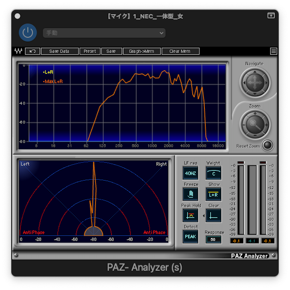Viewport: 290px width, 290px height.
Task: Click the Save toolbar button
Action: point(111,51)
